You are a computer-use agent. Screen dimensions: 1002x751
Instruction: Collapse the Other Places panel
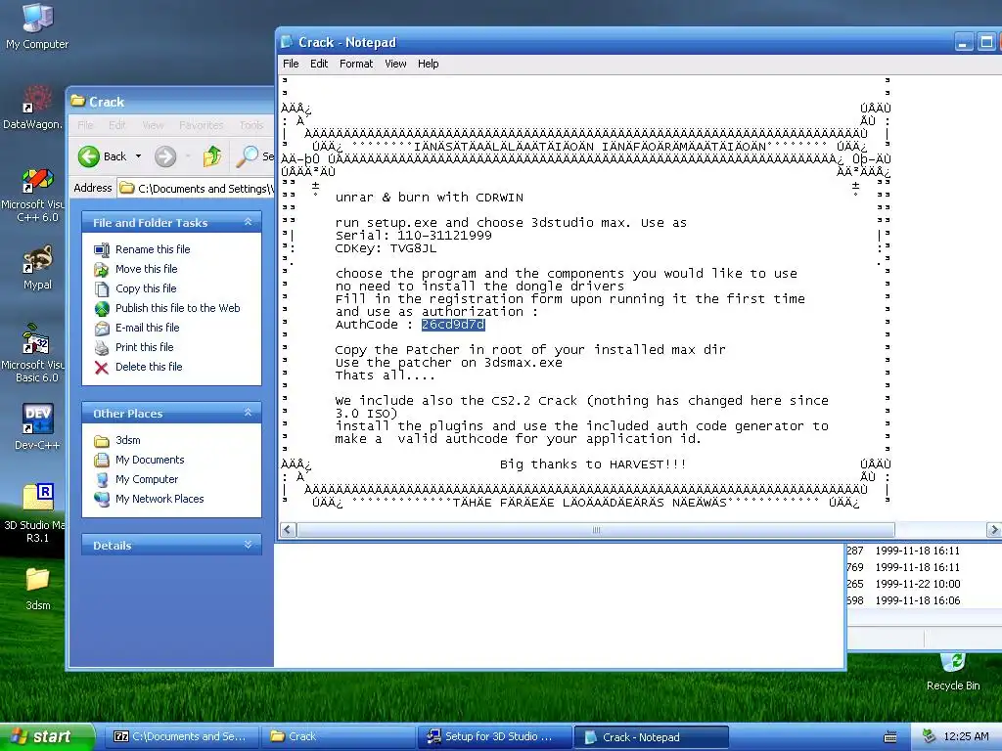pos(248,414)
